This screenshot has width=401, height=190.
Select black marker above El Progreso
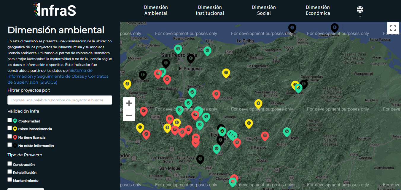click(x=191, y=58)
